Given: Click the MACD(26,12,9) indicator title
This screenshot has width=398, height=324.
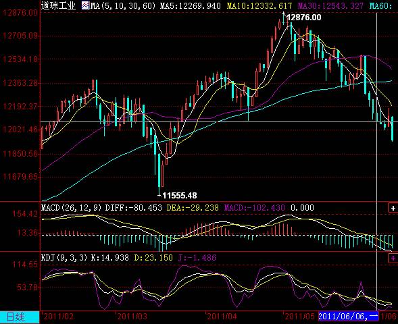Looking at the screenshot, I should coord(71,208).
